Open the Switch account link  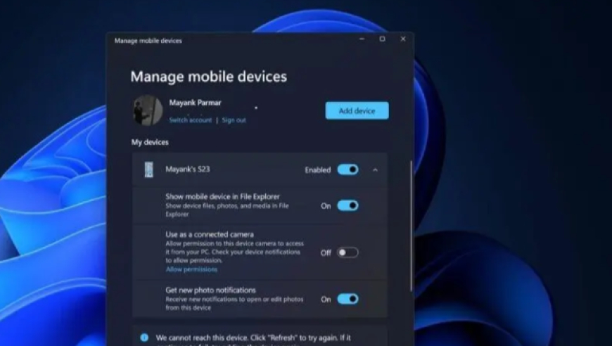pos(190,120)
